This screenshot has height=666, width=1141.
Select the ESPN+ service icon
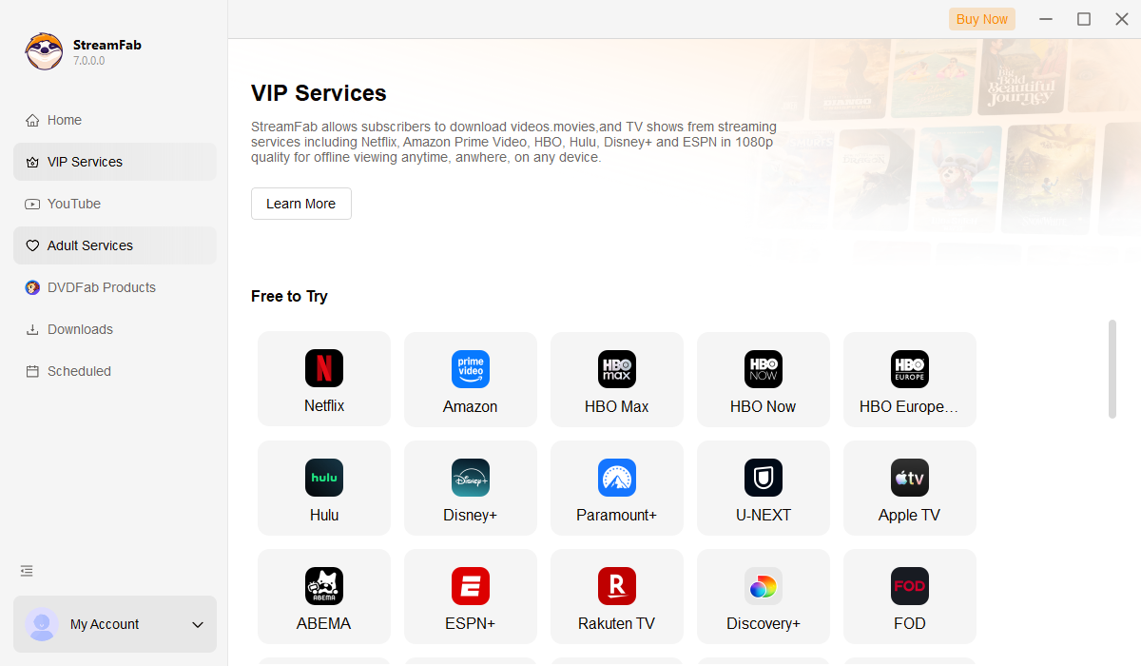[471, 586]
